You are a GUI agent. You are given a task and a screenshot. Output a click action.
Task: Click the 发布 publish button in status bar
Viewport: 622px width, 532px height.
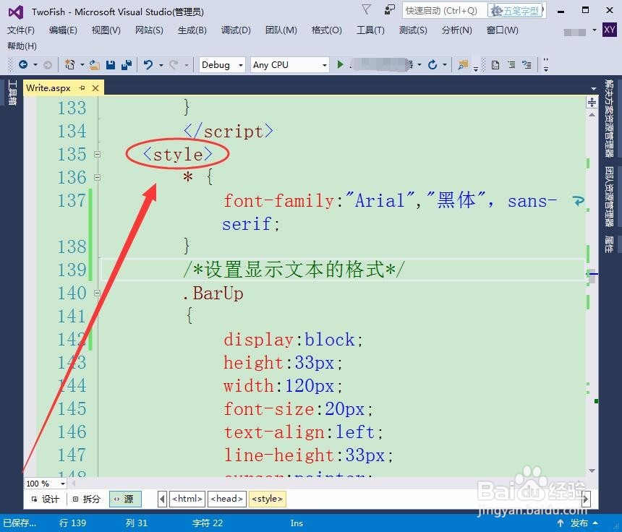coord(579,523)
